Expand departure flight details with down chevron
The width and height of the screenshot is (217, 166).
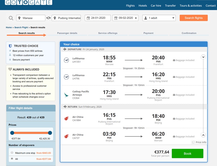(203, 57)
